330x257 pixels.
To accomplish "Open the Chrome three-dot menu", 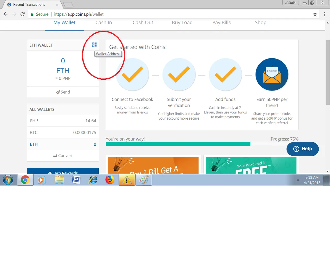I will (x=325, y=14).
